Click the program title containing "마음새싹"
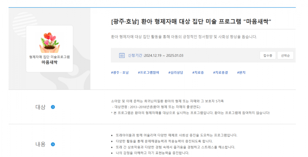Image resolution: width=308 pixels, height=157 pixels. [191, 22]
